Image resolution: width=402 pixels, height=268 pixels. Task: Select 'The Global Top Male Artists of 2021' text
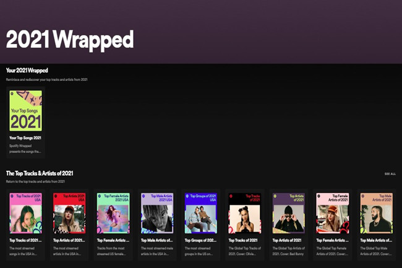pos(376,251)
